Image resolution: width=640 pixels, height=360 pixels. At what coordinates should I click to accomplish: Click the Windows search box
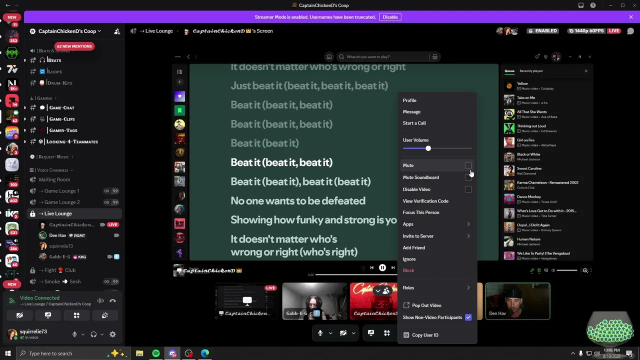(x=72, y=353)
